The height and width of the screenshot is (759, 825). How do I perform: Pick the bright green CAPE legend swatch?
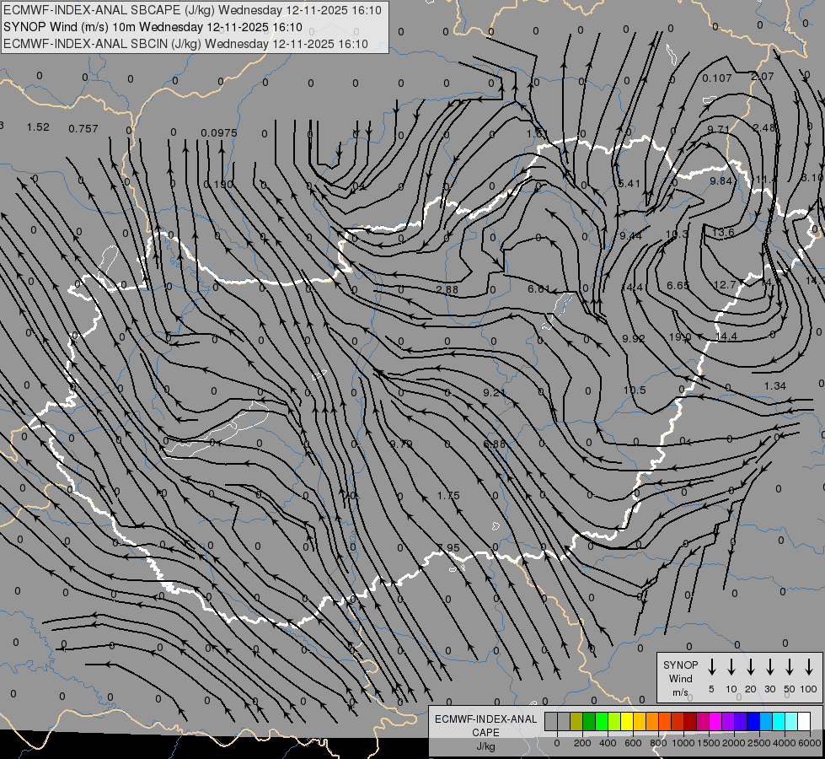tap(602, 722)
